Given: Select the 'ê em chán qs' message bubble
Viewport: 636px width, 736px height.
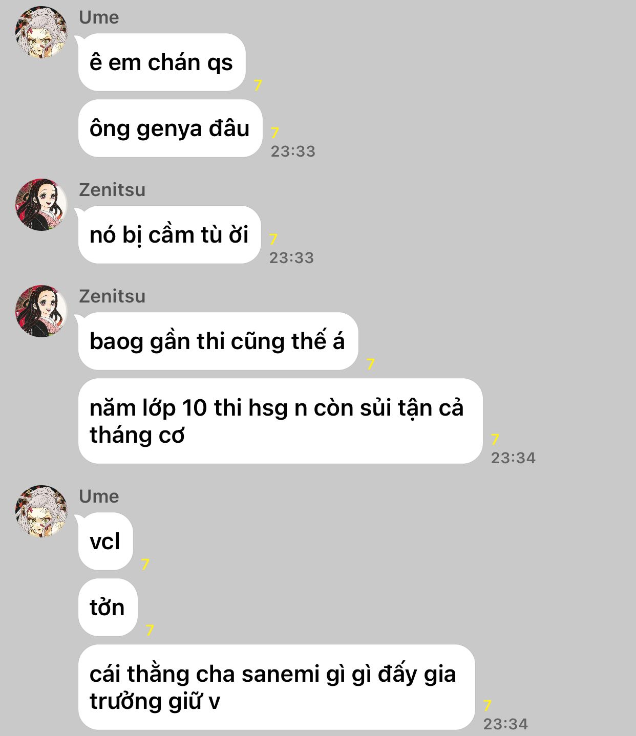Looking at the screenshot, I should pos(162,62).
